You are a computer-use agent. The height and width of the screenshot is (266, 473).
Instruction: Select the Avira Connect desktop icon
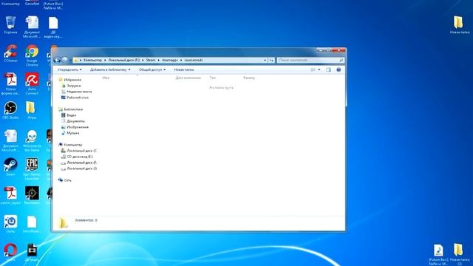32,83
